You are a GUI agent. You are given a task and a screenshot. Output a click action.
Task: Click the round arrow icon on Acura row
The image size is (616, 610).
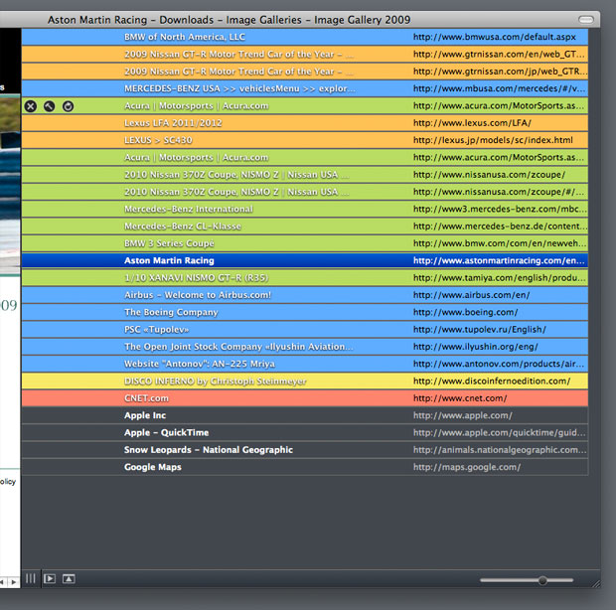68,106
